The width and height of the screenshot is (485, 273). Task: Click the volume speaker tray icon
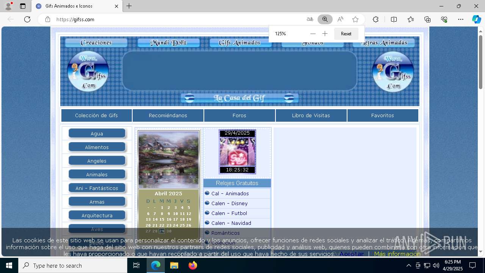[x=436, y=265]
